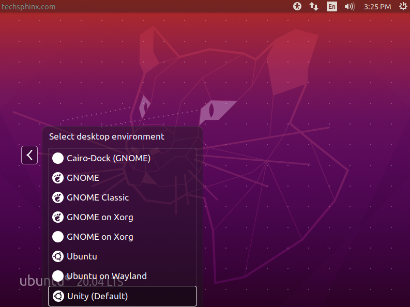Select GNOME on Xorg with the foot icon

tap(123, 217)
